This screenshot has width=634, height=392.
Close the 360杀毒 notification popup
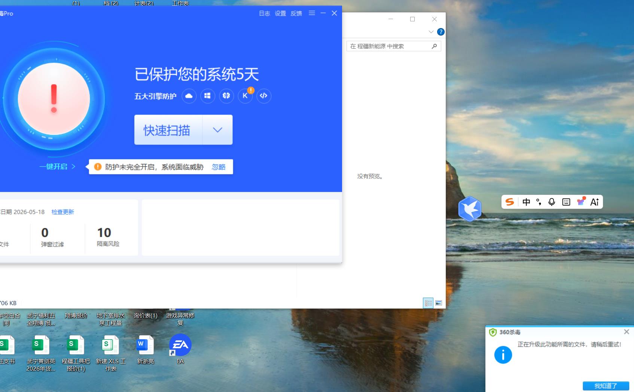click(x=627, y=332)
